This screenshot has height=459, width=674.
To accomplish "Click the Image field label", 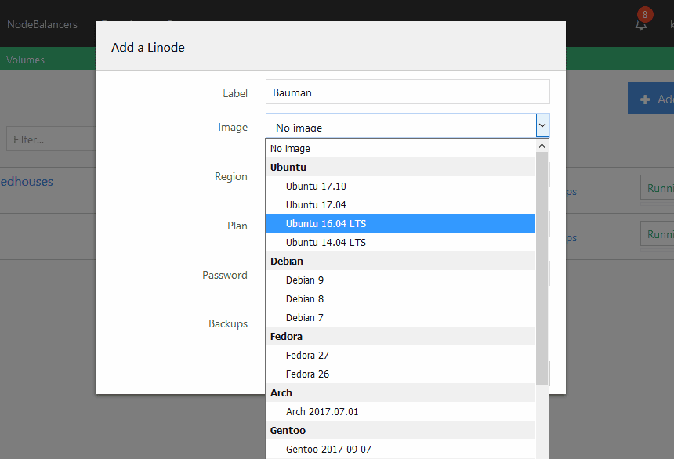I will tap(233, 127).
